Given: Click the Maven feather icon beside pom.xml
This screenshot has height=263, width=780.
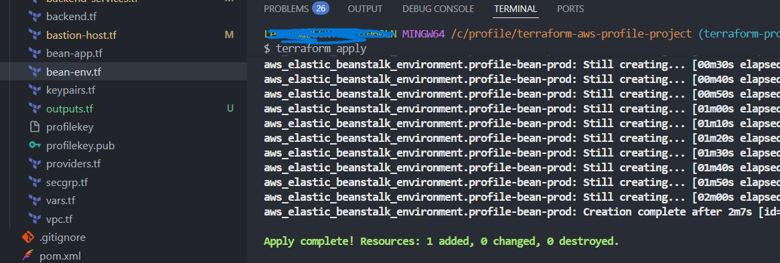Looking at the screenshot, I should pyautogui.click(x=28, y=256).
